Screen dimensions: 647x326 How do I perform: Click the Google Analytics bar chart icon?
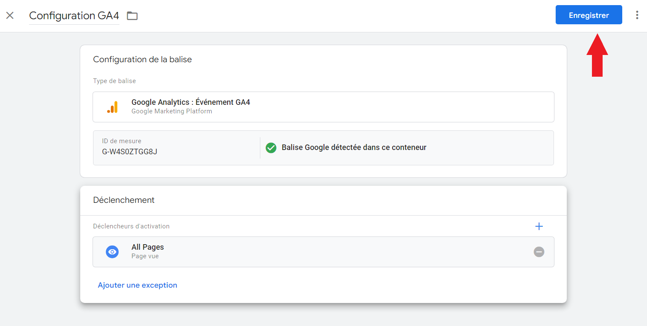[112, 107]
